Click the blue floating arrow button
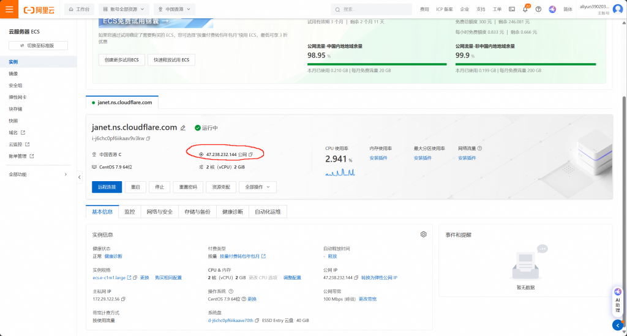This screenshot has width=627, height=336. pos(618,325)
